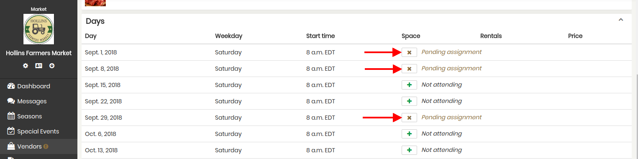Collapse the Days section chevron
Viewport: 638px width, 159px height.
tap(621, 20)
